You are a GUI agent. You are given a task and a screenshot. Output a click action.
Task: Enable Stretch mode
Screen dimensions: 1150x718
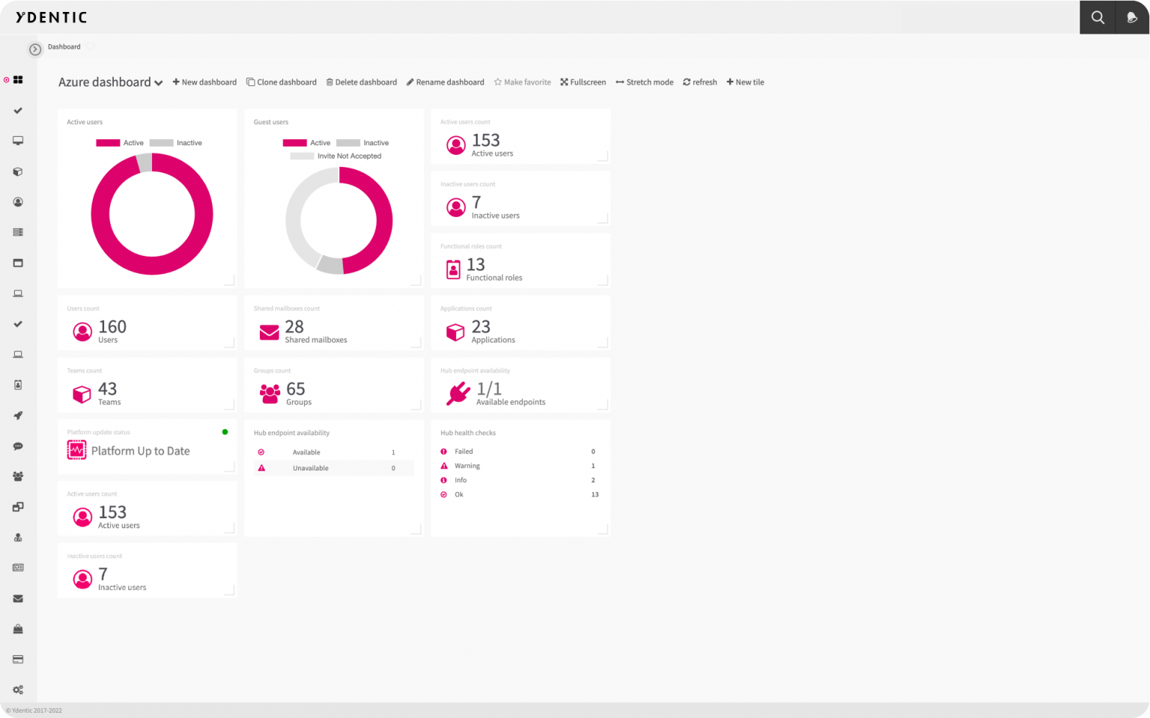point(644,82)
